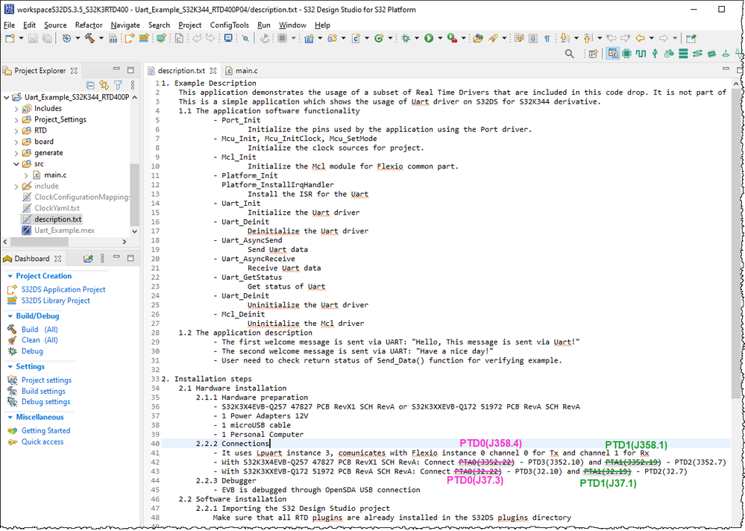This screenshot has height=531, width=745.
Task: Open the hammer Build dropdown arrow
Action: [x=101, y=39]
